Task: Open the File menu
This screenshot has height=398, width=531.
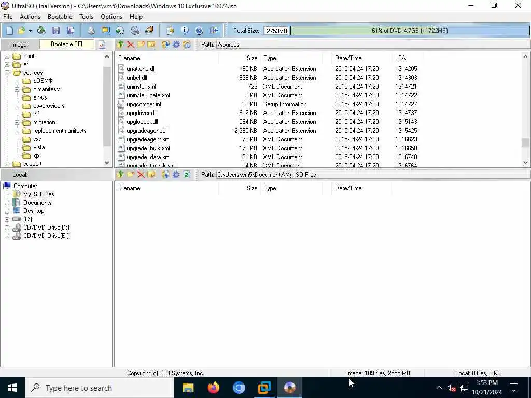Action: point(8,16)
